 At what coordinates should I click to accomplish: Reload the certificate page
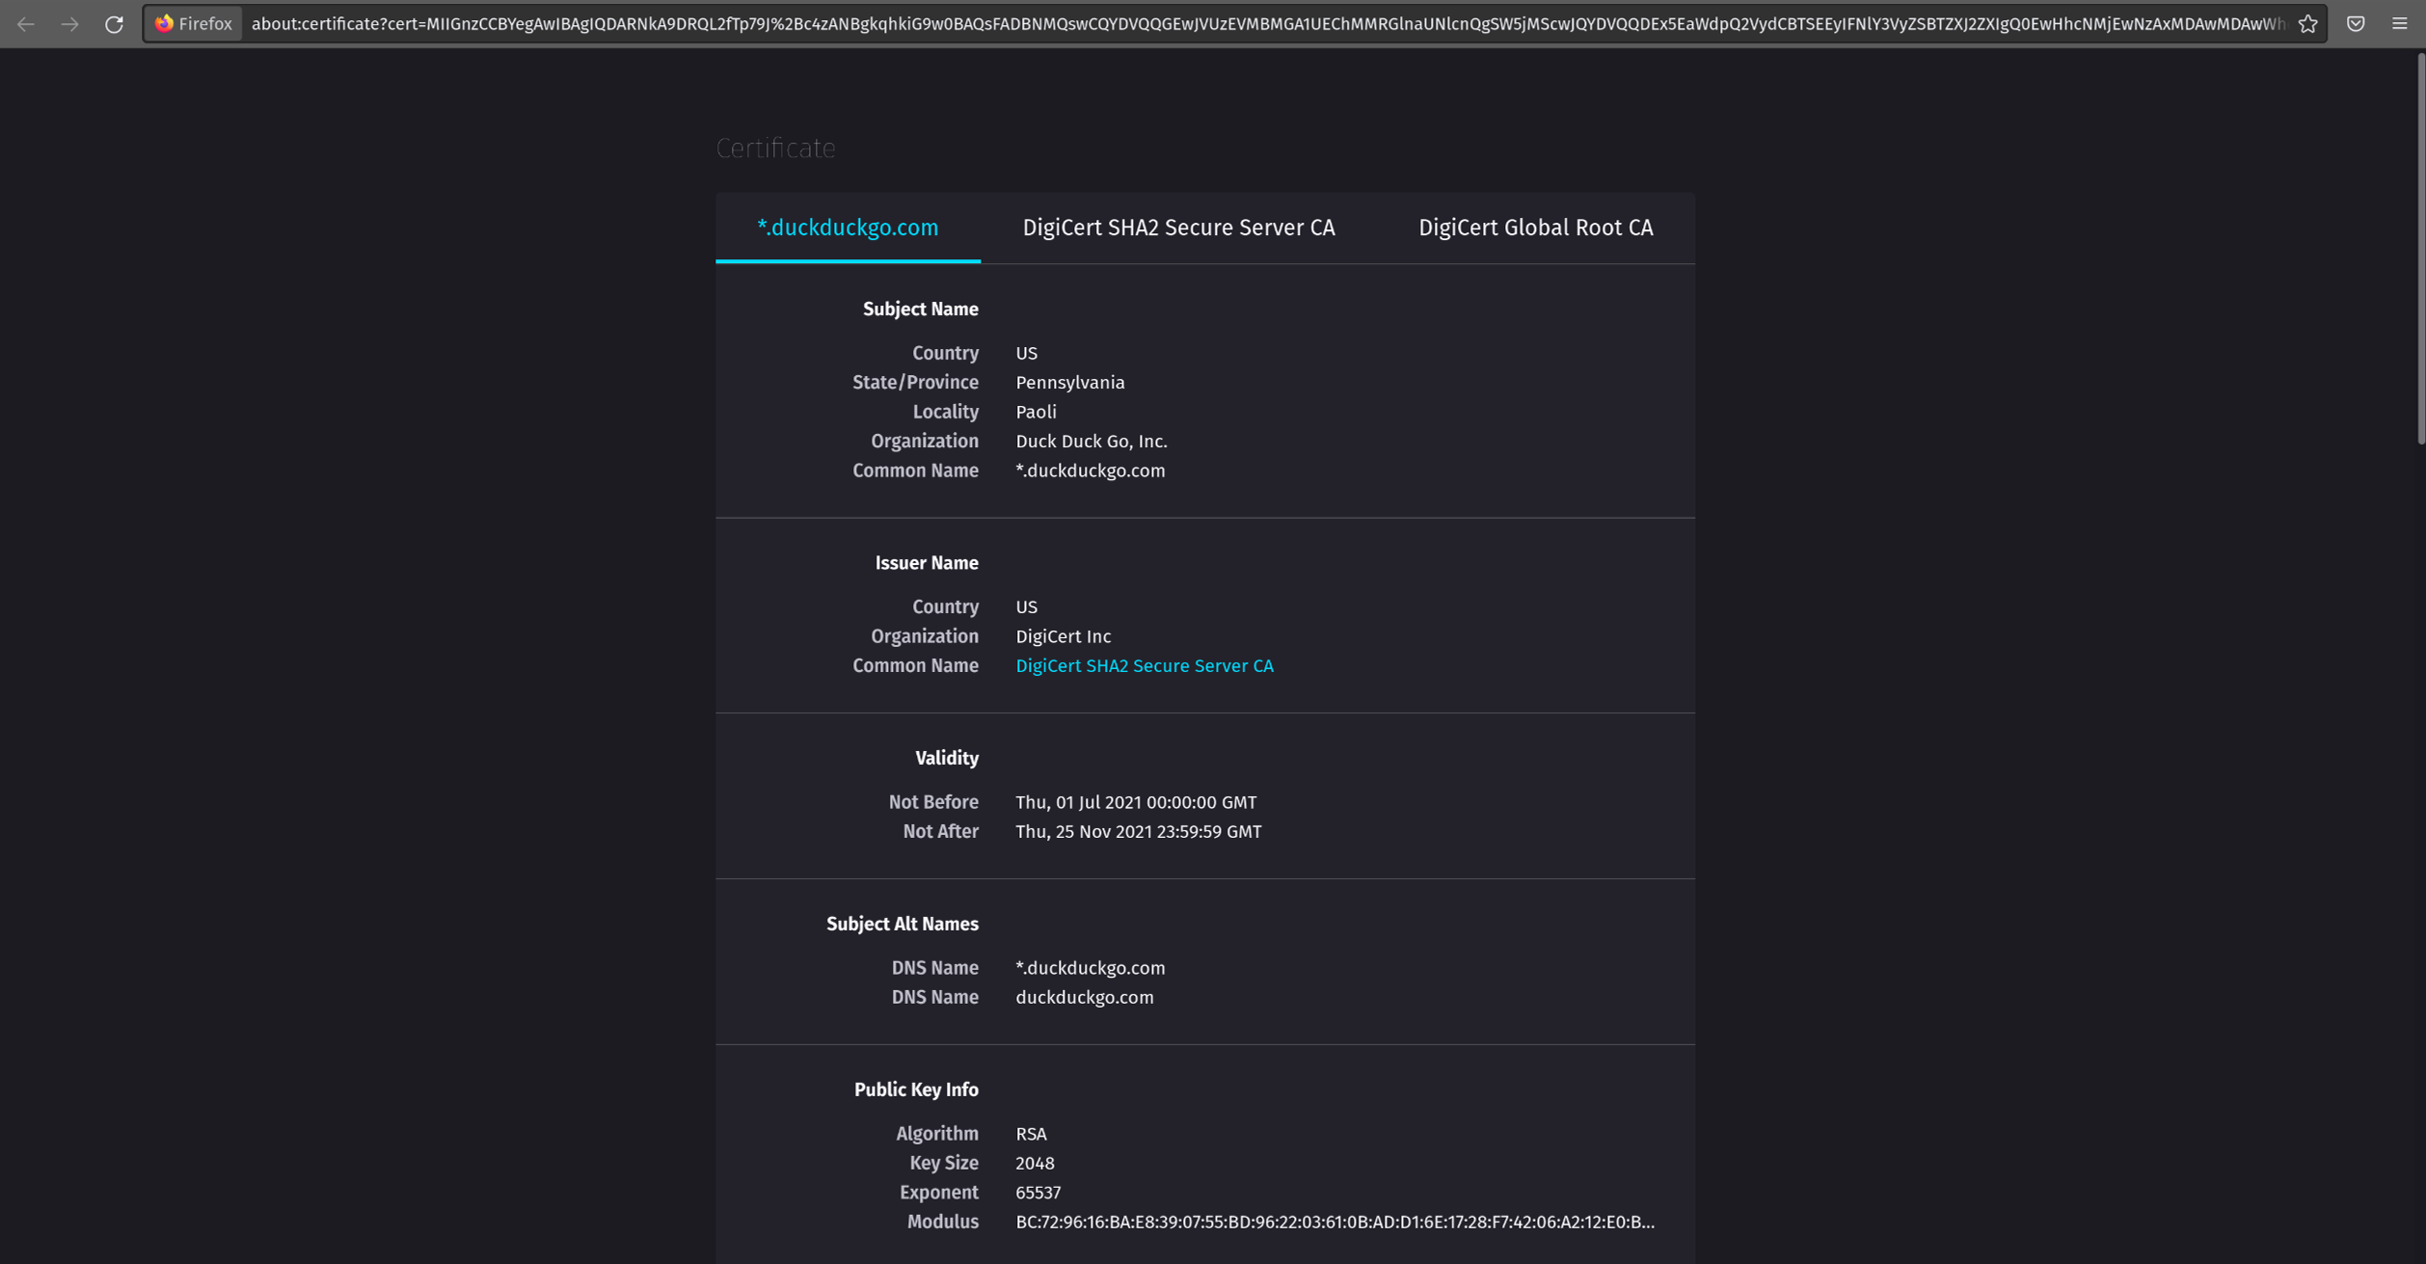point(114,24)
